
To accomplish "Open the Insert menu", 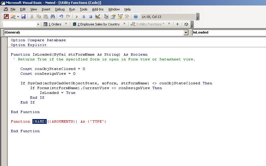I will click(46, 9).
